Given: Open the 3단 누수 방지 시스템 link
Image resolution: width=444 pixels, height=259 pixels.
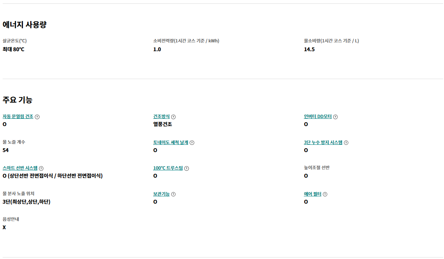Looking at the screenshot, I should 323,142.
